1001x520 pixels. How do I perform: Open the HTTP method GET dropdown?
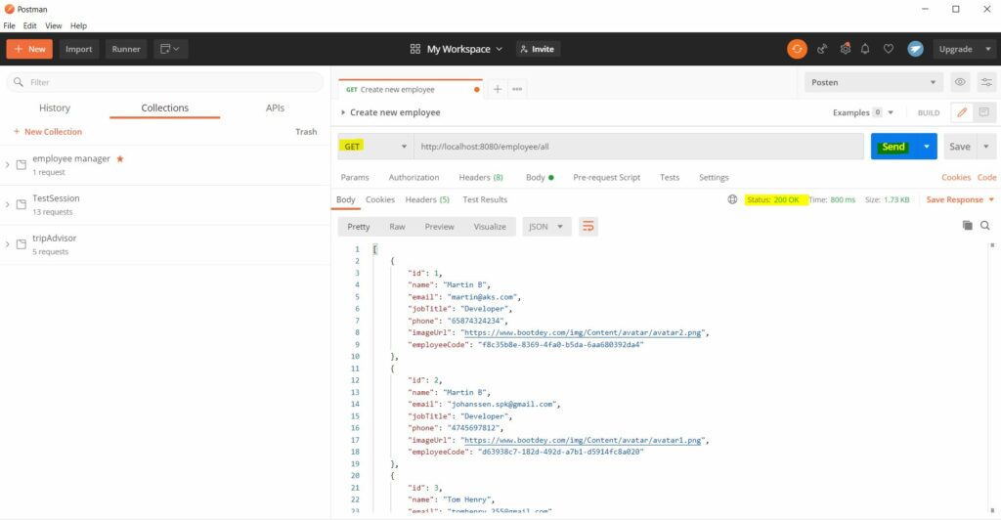click(x=373, y=147)
